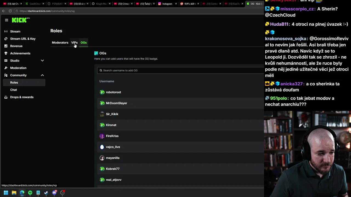Select Roles under Community
This screenshot has width=351, height=197.
click(24, 82)
